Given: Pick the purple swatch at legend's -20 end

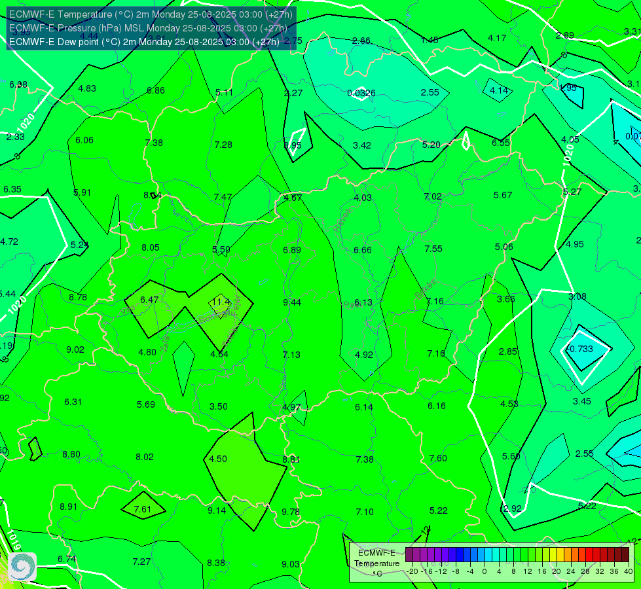Looking at the screenshot, I should [409, 555].
